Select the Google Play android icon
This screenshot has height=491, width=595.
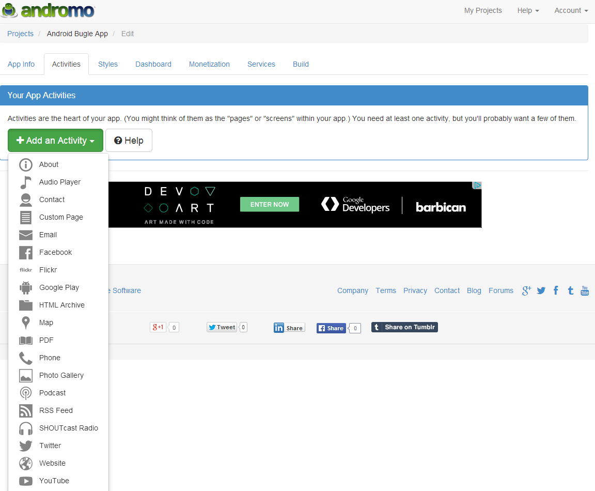tap(26, 288)
